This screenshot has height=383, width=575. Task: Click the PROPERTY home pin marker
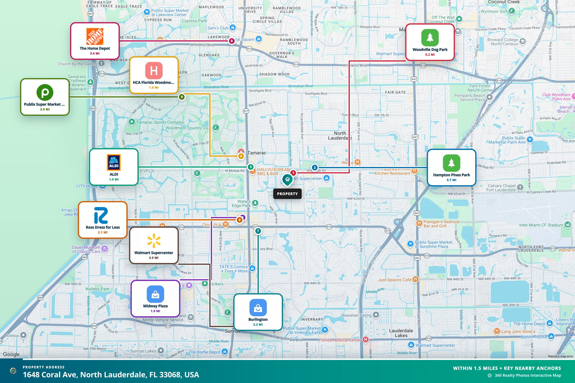coord(287,180)
